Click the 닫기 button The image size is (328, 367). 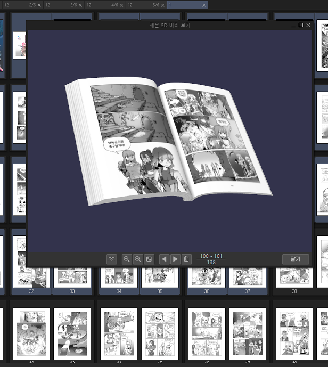coord(296,259)
